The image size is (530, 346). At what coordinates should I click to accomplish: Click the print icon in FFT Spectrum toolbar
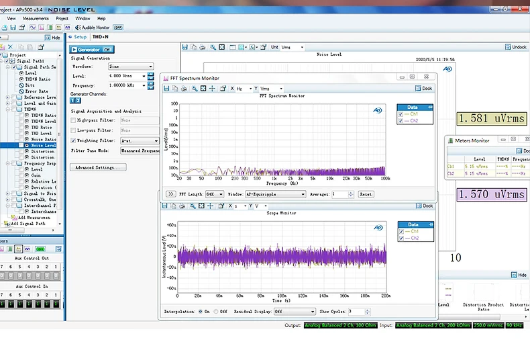tap(184, 89)
